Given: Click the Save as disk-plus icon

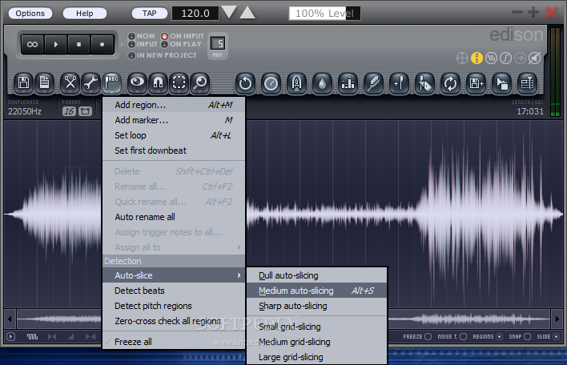Looking at the screenshot, I should coord(476,84).
